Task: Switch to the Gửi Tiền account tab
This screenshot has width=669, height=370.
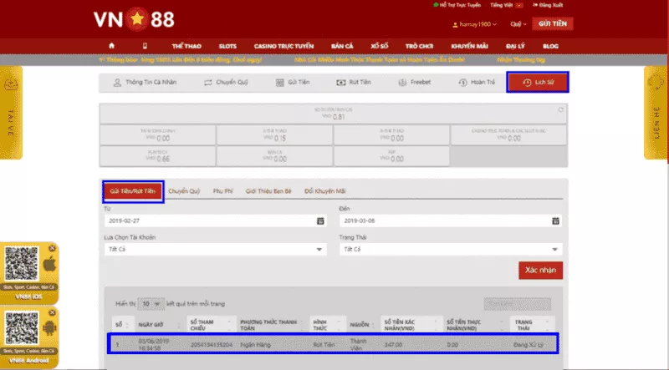Action: (293, 83)
